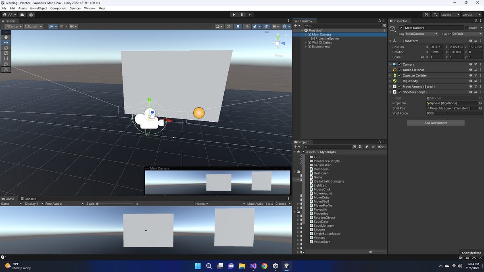Screen dimensions: 484x272
Task: Click the create (+) icon in the Hierarchy
Action: point(296,26)
